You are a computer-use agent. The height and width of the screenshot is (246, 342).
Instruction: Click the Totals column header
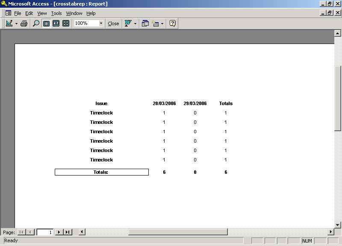pos(226,103)
